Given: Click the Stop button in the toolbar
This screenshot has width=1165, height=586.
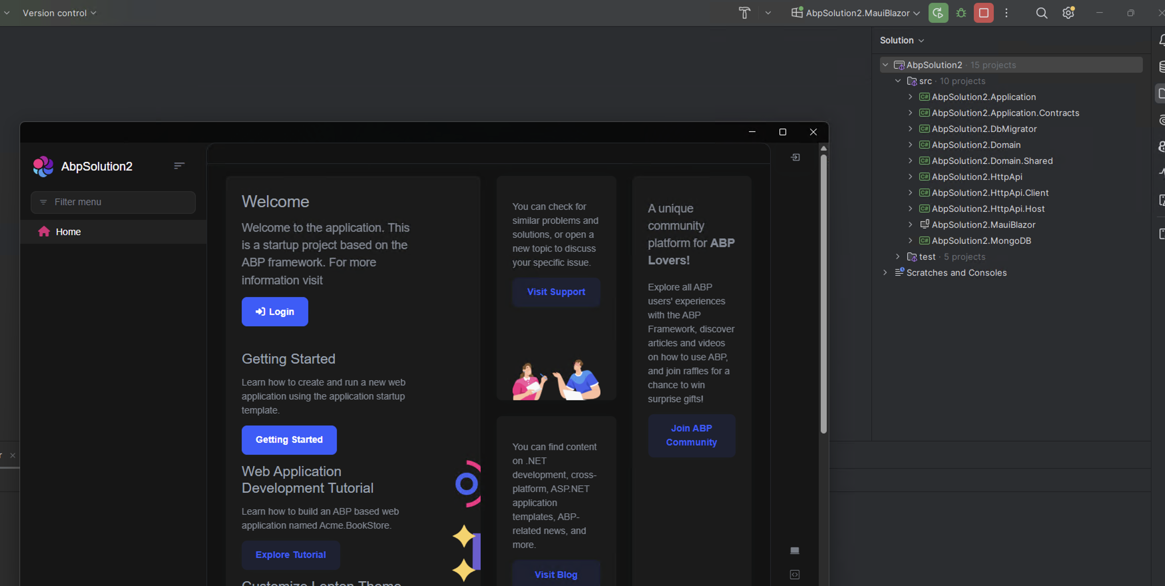Looking at the screenshot, I should [983, 13].
